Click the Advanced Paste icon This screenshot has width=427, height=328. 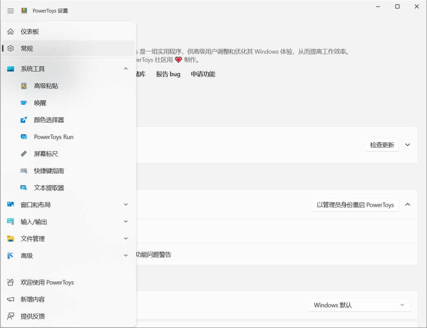coord(24,86)
